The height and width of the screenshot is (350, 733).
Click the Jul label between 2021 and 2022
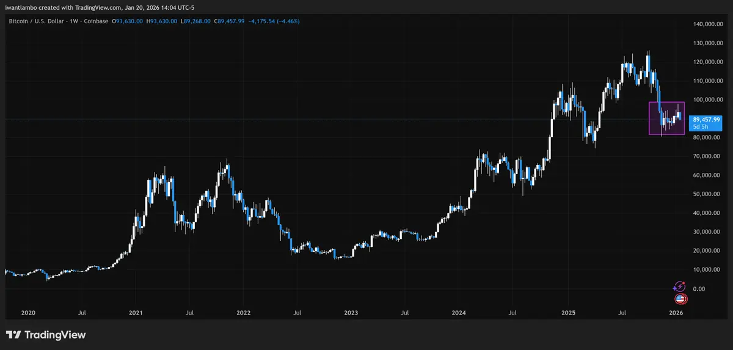pos(189,313)
